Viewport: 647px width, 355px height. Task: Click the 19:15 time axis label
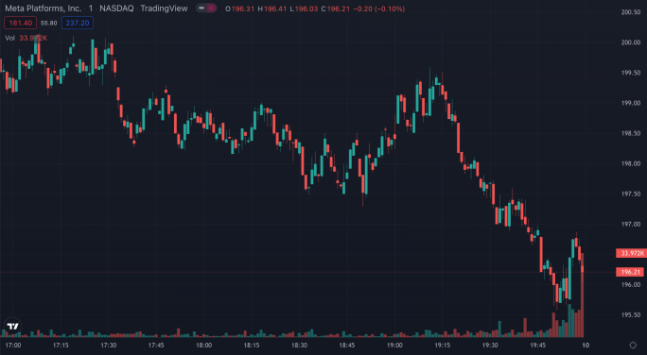point(443,346)
